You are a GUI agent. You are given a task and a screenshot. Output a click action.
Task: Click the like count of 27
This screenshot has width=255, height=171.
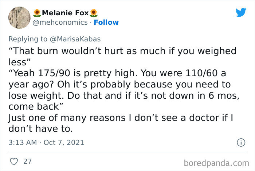click(27, 161)
